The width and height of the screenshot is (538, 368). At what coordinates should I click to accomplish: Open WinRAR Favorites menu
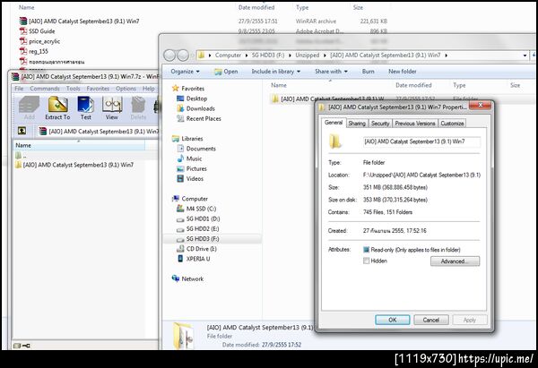coord(98,89)
